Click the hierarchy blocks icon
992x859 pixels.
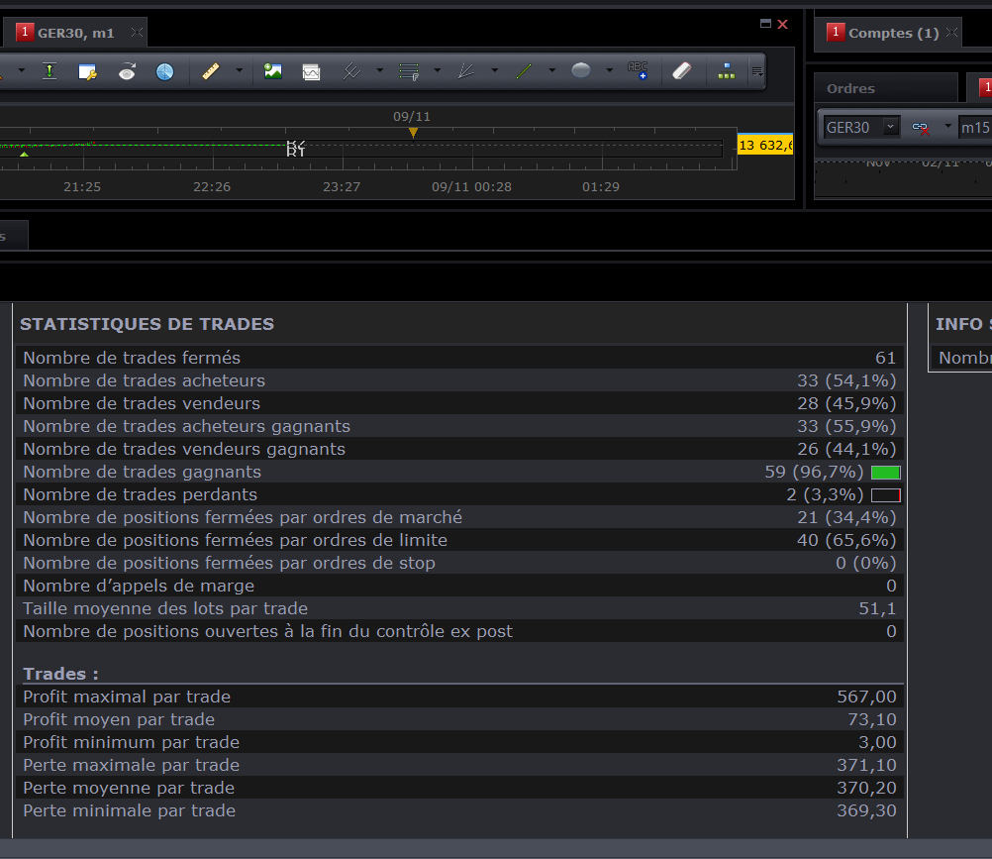pyautogui.click(x=727, y=71)
